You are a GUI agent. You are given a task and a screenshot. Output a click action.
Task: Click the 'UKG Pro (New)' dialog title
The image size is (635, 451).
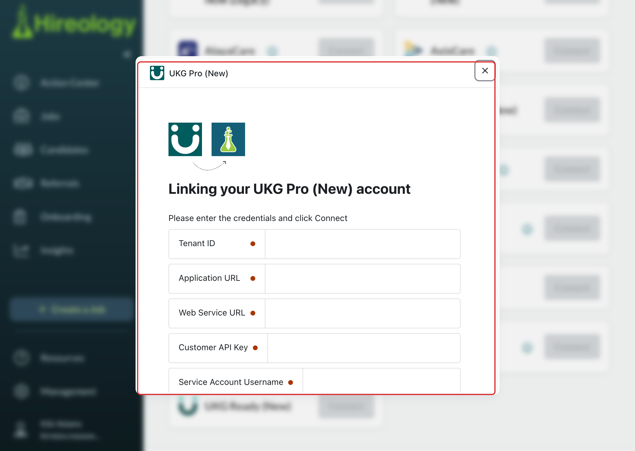tap(199, 73)
